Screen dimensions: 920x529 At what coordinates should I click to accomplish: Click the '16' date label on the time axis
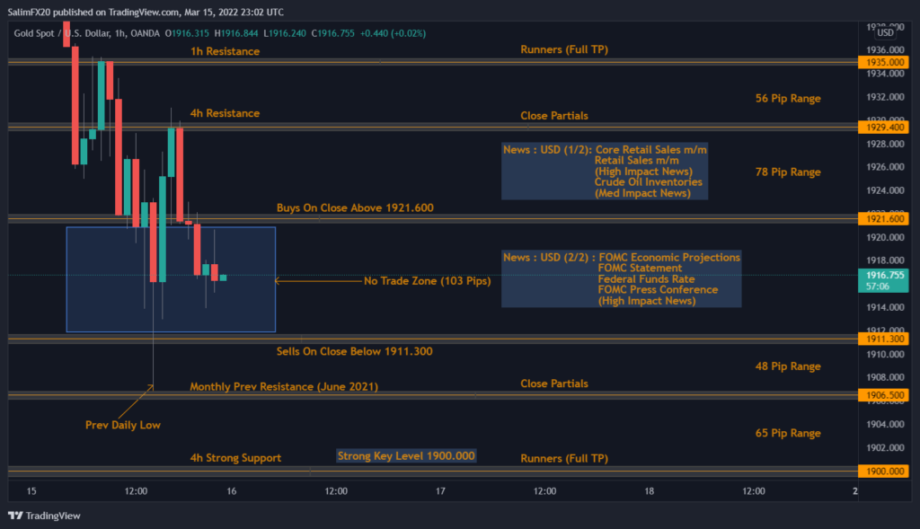231,491
